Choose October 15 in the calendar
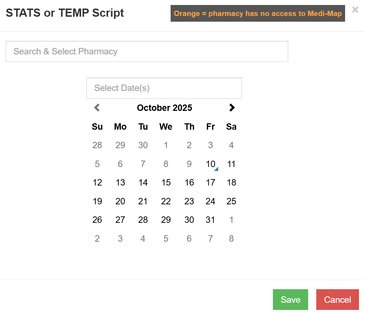365x312 pixels. coord(166,183)
